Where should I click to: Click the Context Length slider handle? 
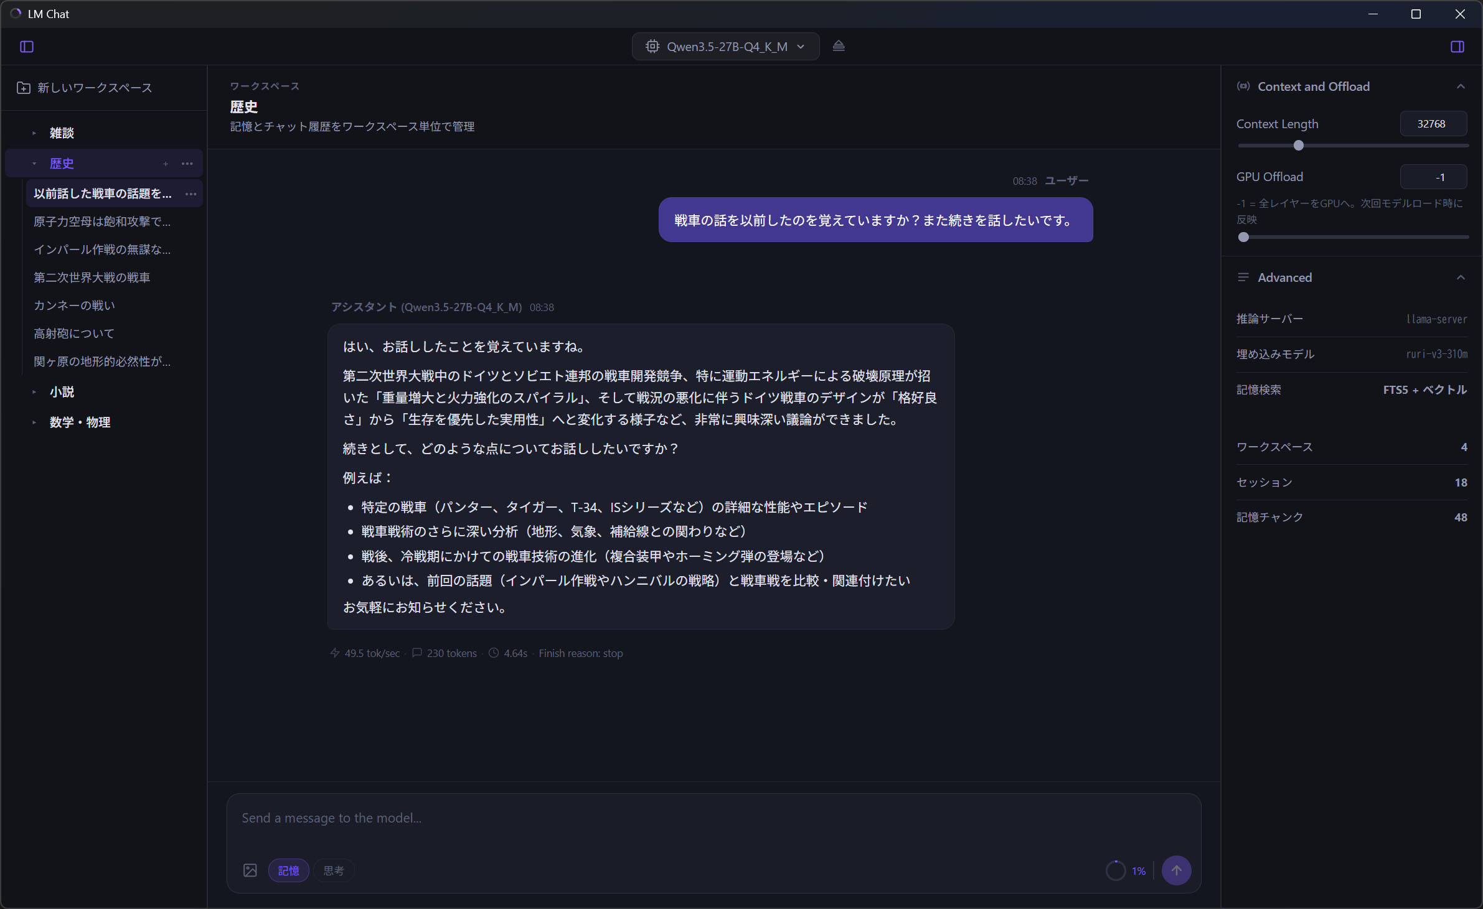(x=1298, y=146)
